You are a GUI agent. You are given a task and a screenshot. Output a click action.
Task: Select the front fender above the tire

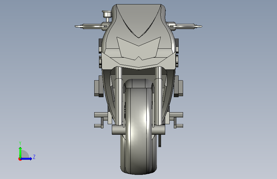(139, 83)
